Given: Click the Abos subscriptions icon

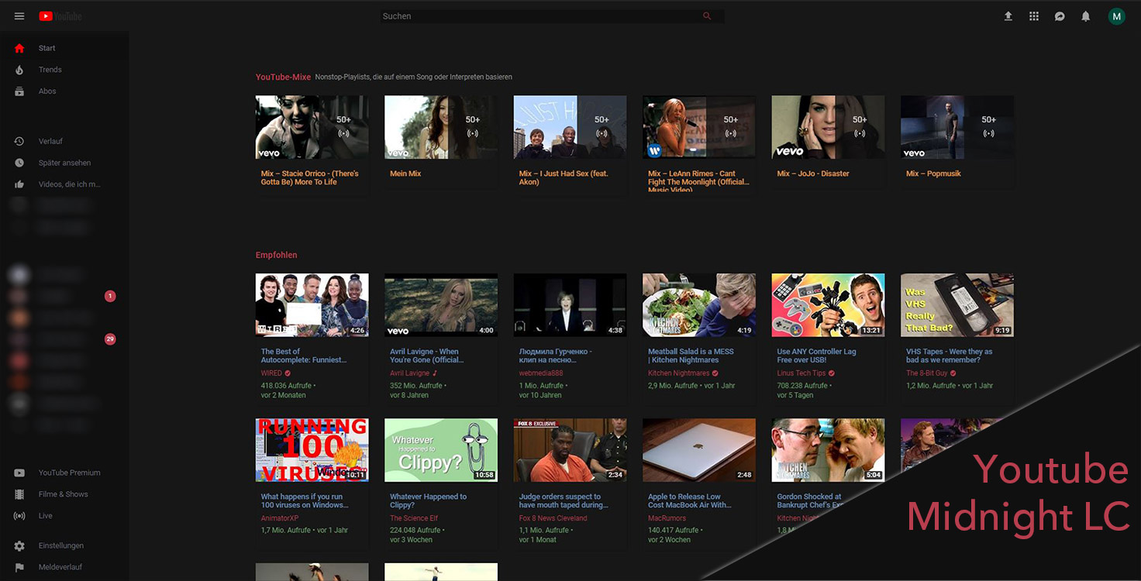Looking at the screenshot, I should tap(19, 91).
